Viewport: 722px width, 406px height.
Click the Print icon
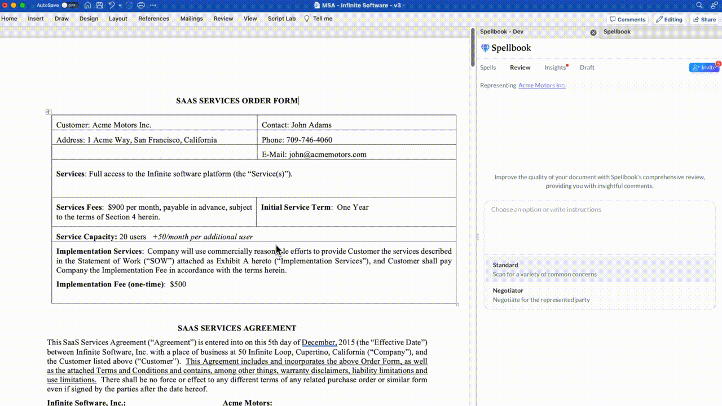tap(141, 5)
